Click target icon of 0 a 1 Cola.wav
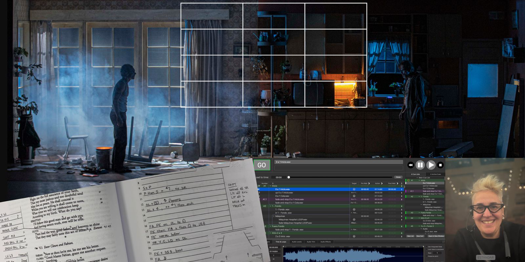 [354, 196]
